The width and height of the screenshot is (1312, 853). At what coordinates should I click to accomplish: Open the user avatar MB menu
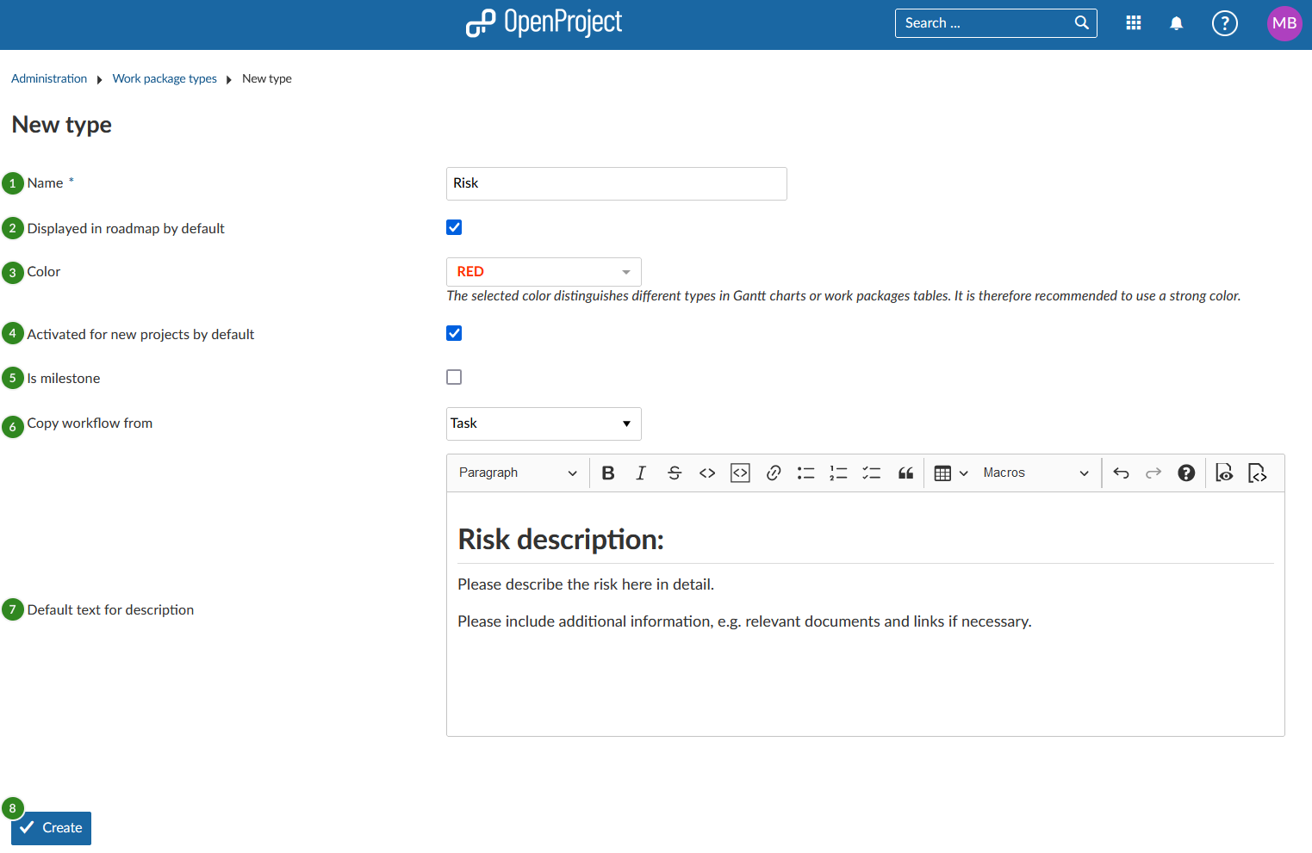click(1284, 23)
